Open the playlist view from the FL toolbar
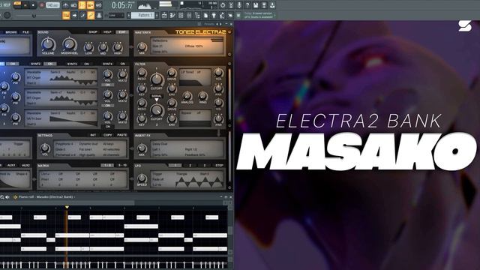The width and height of the screenshot is (480, 270). coord(164,15)
